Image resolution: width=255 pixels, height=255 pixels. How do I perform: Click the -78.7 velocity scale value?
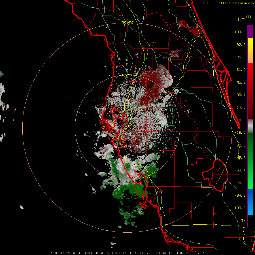click(240, 183)
